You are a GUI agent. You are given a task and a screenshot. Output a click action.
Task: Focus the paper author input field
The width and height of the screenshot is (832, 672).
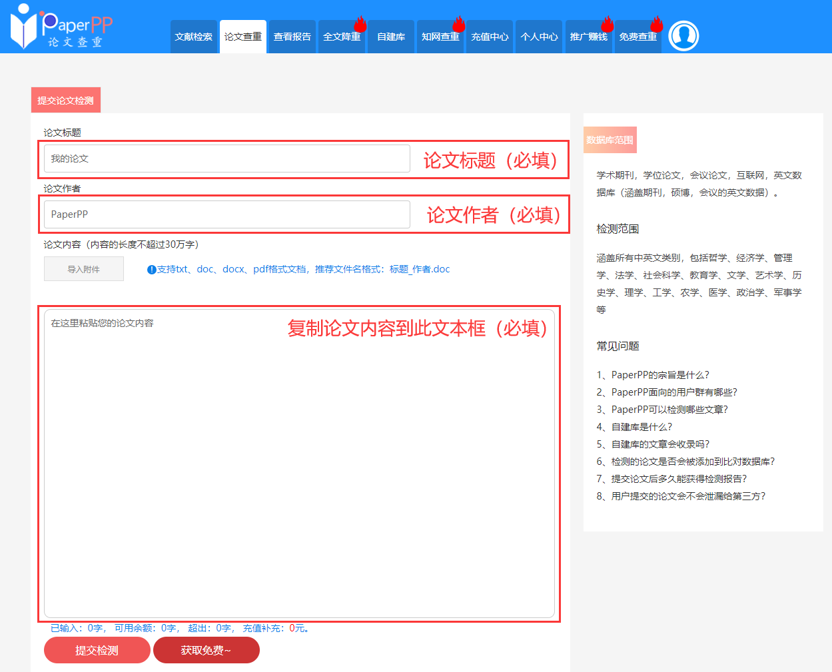227,214
